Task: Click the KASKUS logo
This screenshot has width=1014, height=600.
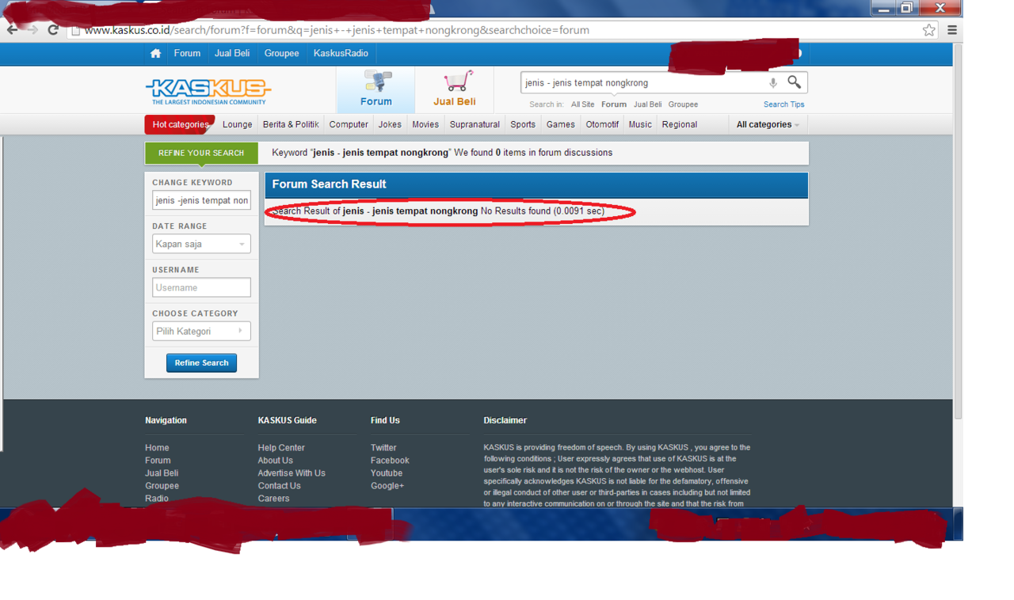Action: coord(208,91)
